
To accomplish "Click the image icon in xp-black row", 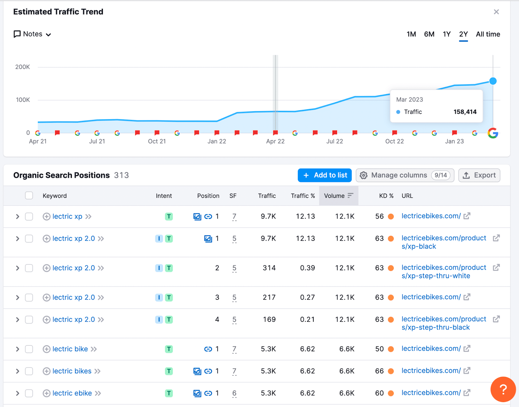I will tap(208, 239).
